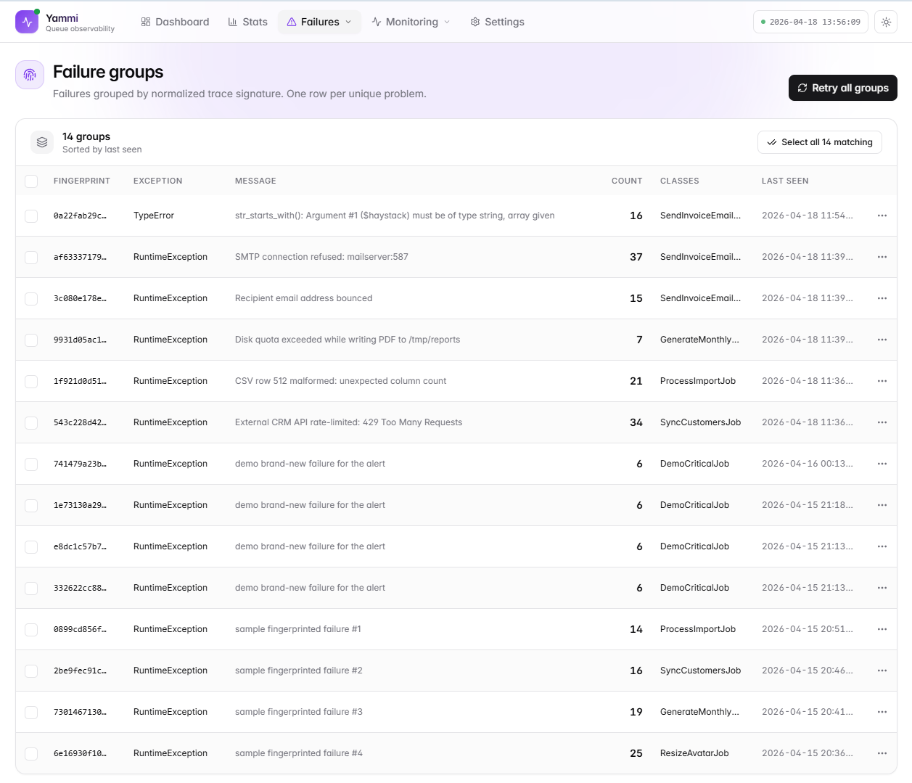
Task: Click the Yammi logo icon
Action: tap(27, 22)
